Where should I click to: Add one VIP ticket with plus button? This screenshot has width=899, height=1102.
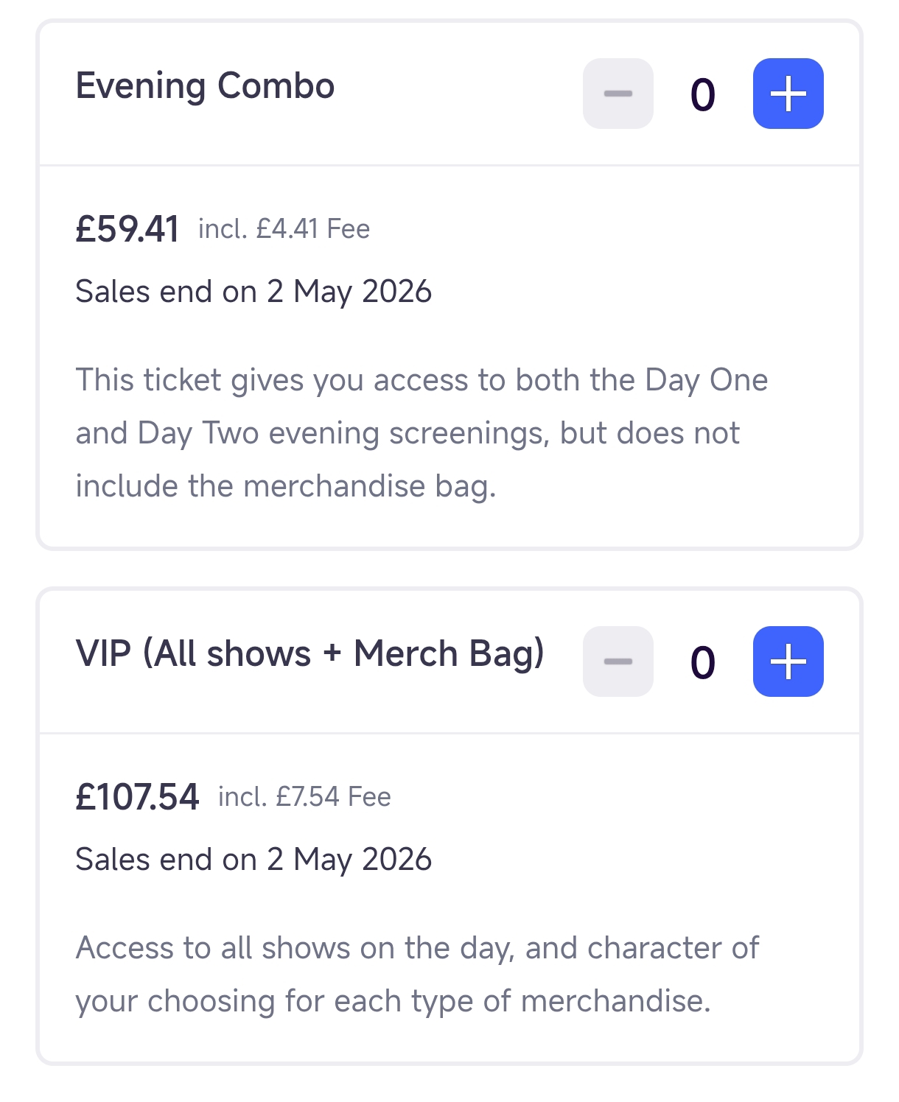coord(788,661)
